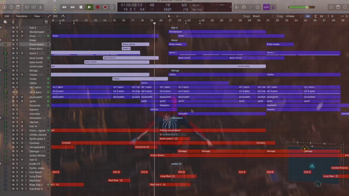Image resolution: width=349 pixels, height=196 pixels.
Task: Open the LCD display mode dropdown arrow
Action: tap(230, 7)
